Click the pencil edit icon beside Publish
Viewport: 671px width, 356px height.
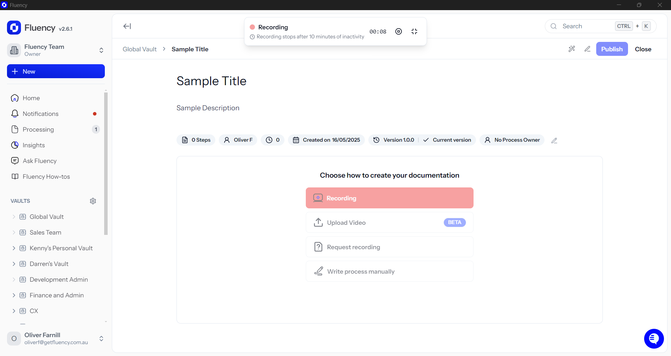coord(587,49)
